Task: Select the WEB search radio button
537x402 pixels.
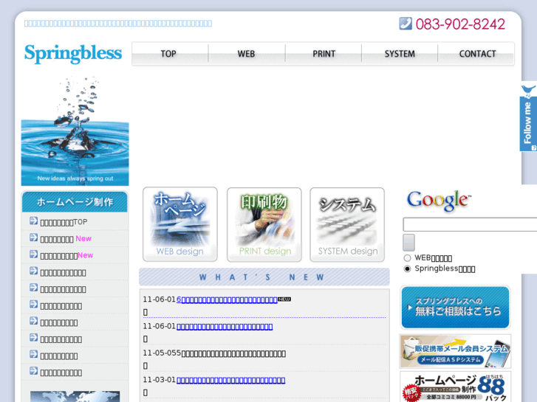Action: pyautogui.click(x=407, y=258)
